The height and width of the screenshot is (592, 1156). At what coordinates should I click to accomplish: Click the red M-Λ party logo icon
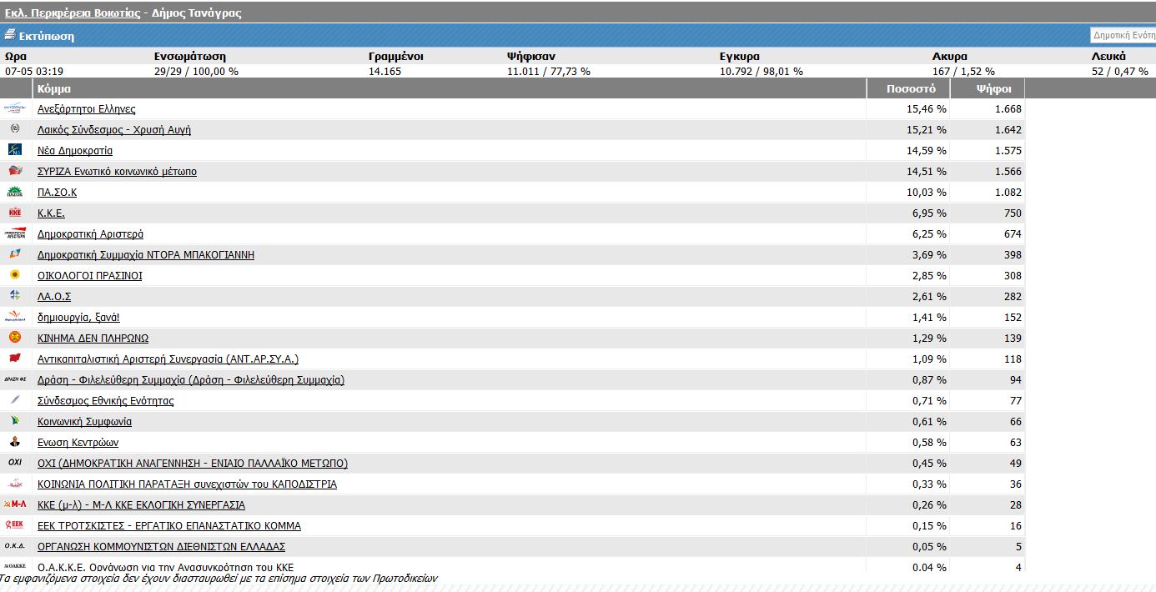(15, 504)
